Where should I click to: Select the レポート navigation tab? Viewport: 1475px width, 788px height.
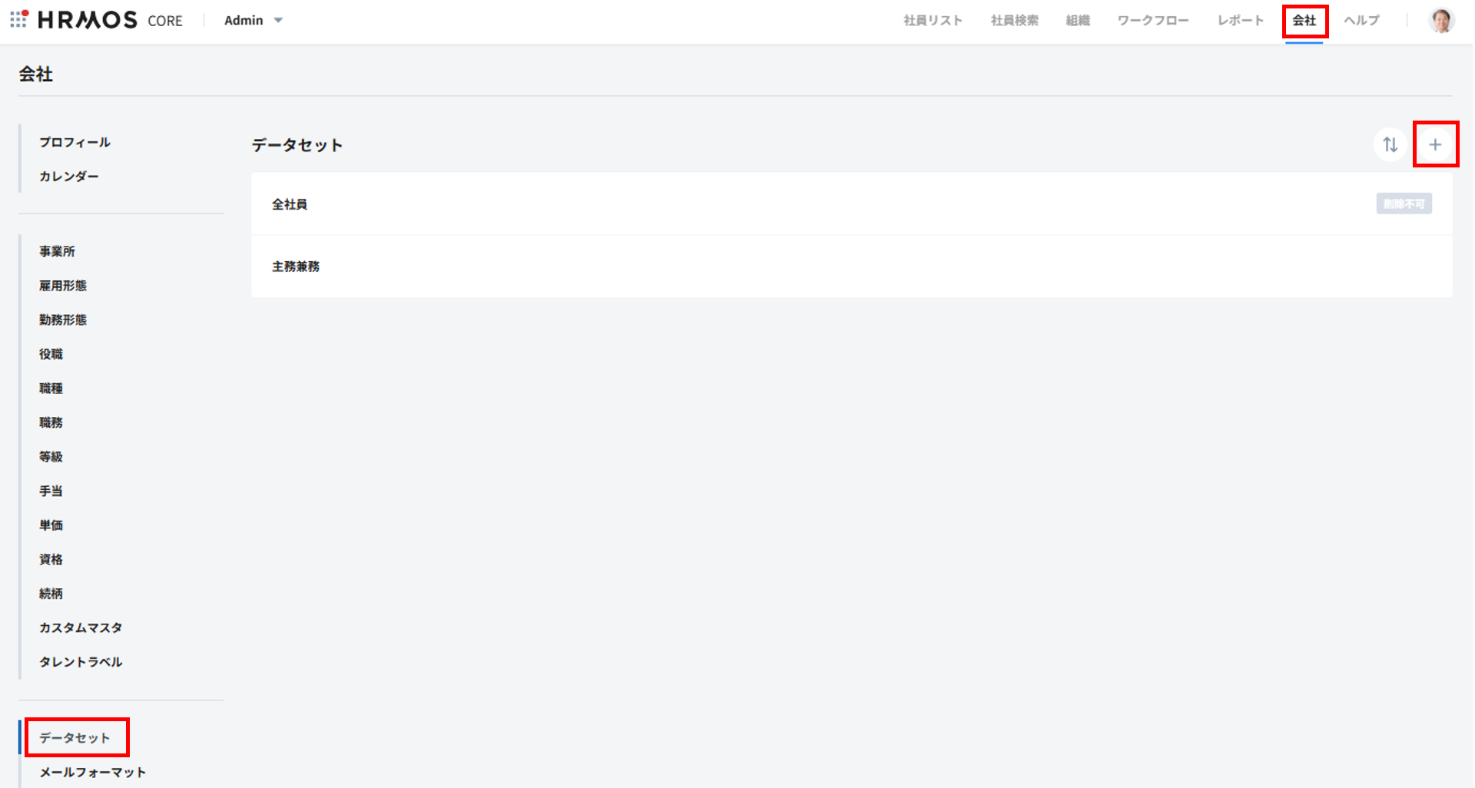pyautogui.click(x=1240, y=21)
